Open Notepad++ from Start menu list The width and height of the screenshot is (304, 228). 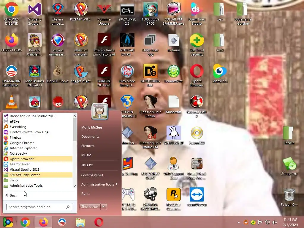[38, 153]
